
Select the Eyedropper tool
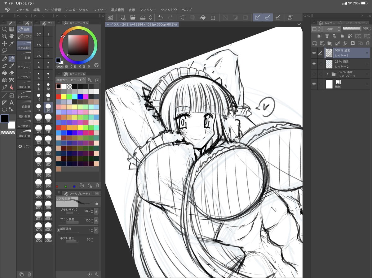click(x=11, y=66)
